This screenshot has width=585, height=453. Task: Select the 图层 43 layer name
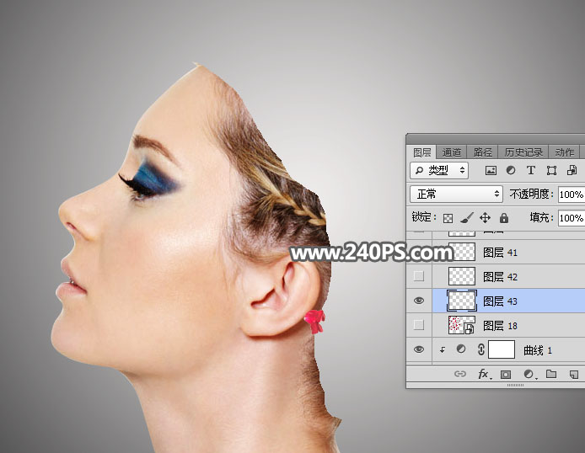pyautogui.click(x=501, y=301)
